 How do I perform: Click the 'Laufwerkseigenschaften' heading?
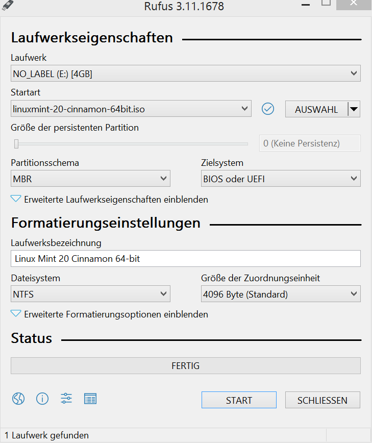[92, 38]
